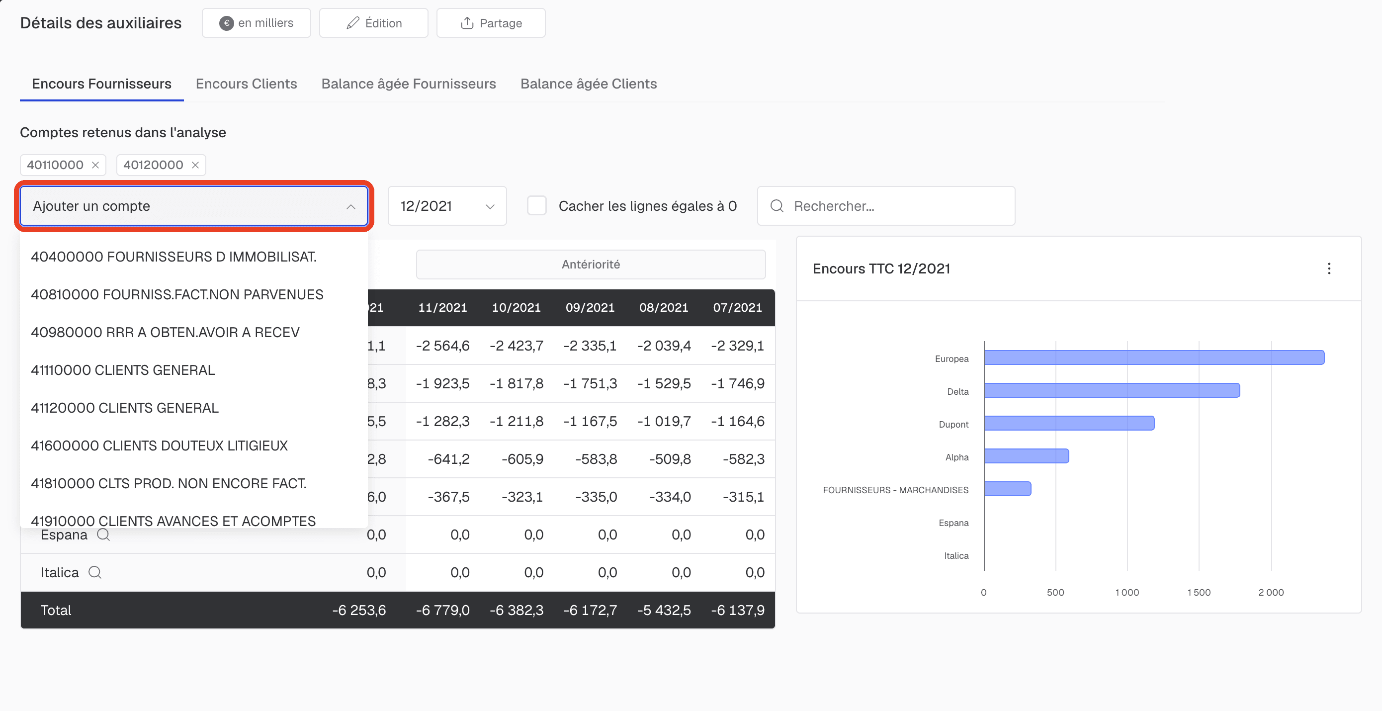This screenshot has height=711, width=1382.
Task: Click the Alpha bar in chart
Action: pos(1026,455)
